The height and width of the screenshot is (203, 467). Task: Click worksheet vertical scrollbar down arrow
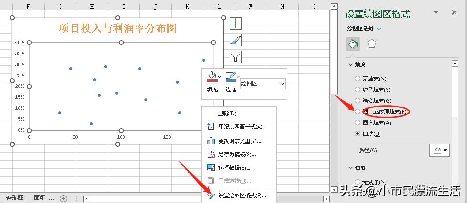334,189
